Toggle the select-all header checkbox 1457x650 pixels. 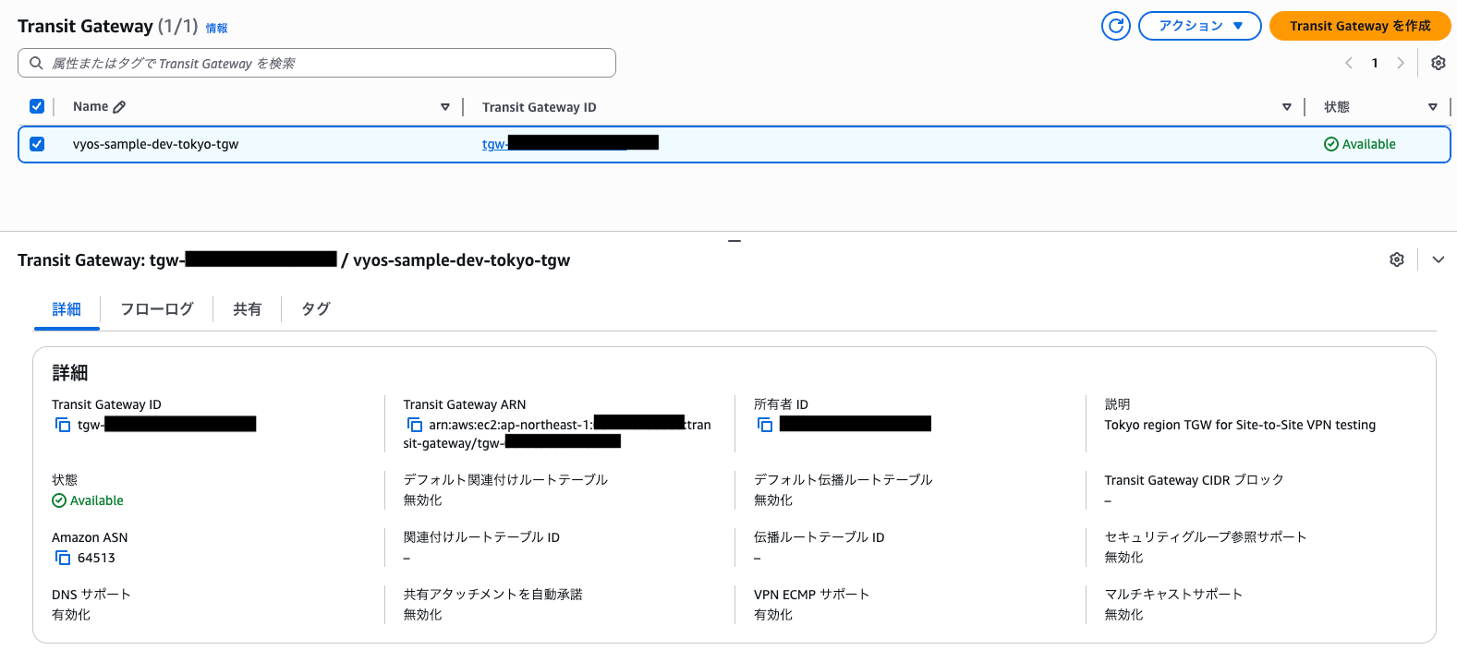[x=37, y=106]
